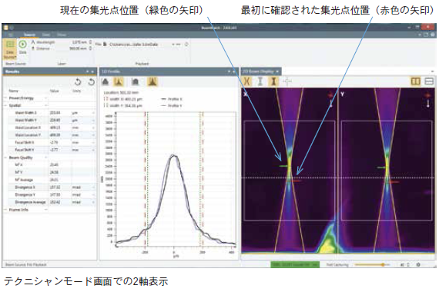Toggle the dark hourglass beam icon
The height and width of the screenshot is (292, 439).
pos(273,81)
